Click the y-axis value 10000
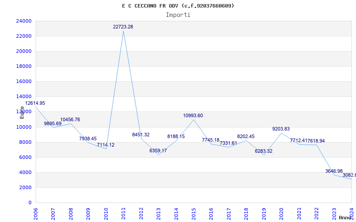This screenshot has width=356, height=222. 24,127
